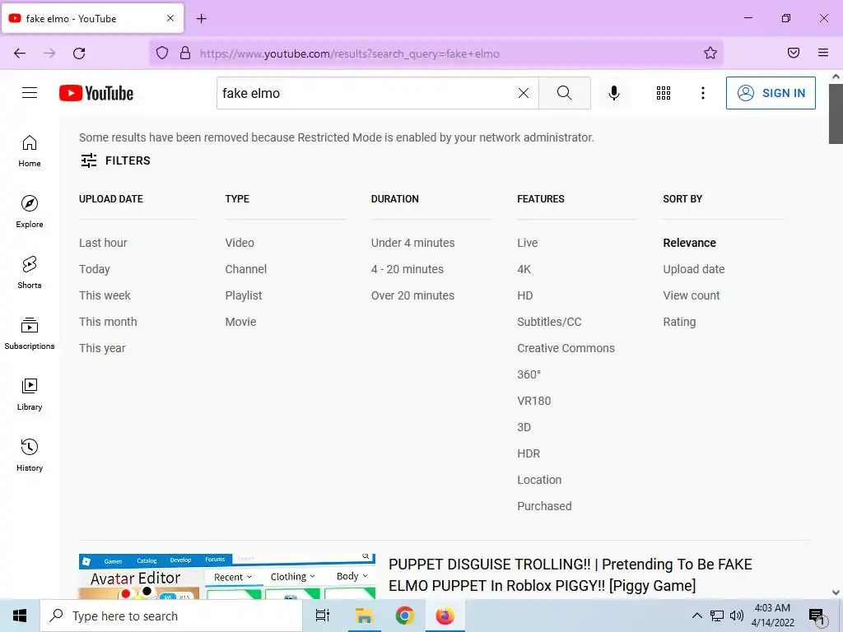This screenshot has height=632, width=843.
Task: Filter by This year
Action: click(x=102, y=348)
